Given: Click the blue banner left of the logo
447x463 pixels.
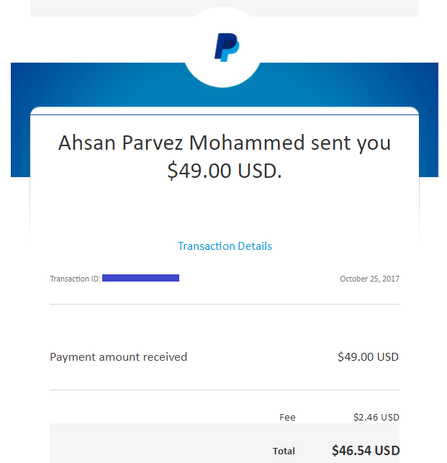Looking at the screenshot, I should click(x=94, y=84).
